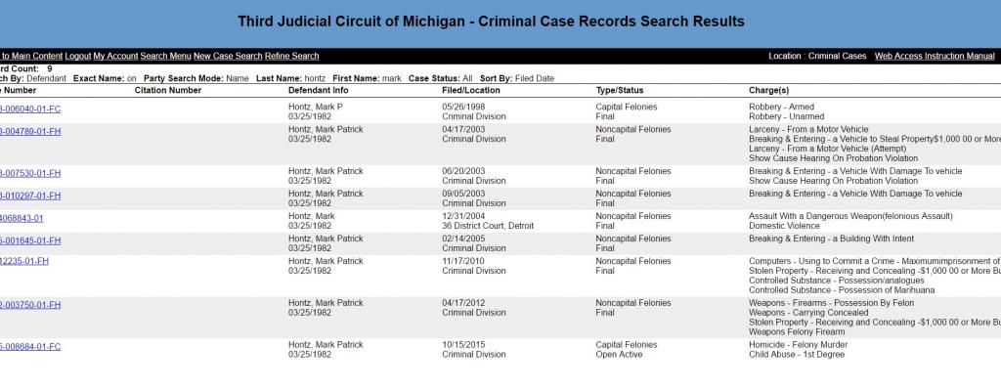
Task: Click the Charge(s) column header
Action: coord(768,91)
